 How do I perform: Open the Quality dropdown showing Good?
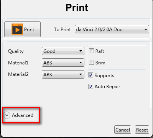tap(63, 51)
